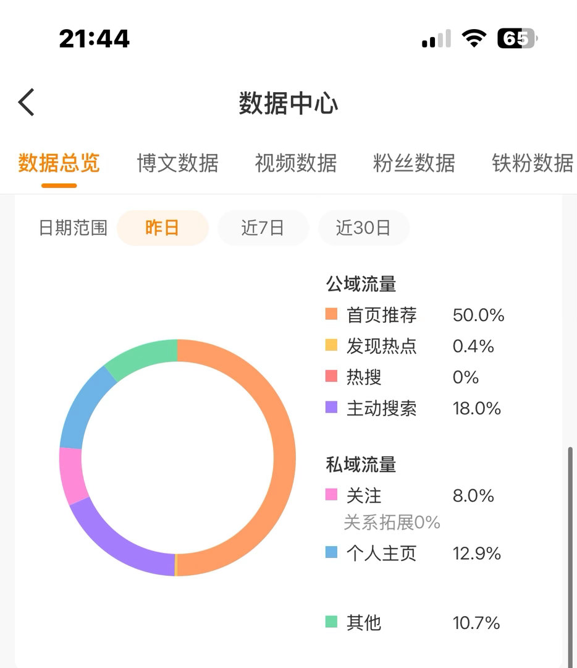Tap the Wi-Fi status icon

coord(474,38)
